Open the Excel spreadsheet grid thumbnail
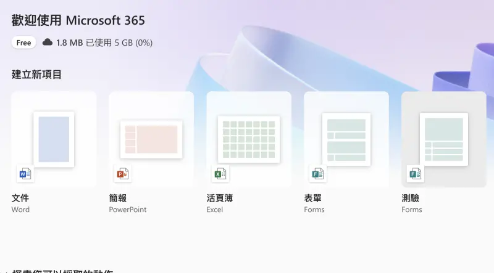Image resolution: width=494 pixels, height=273 pixels. [249, 139]
